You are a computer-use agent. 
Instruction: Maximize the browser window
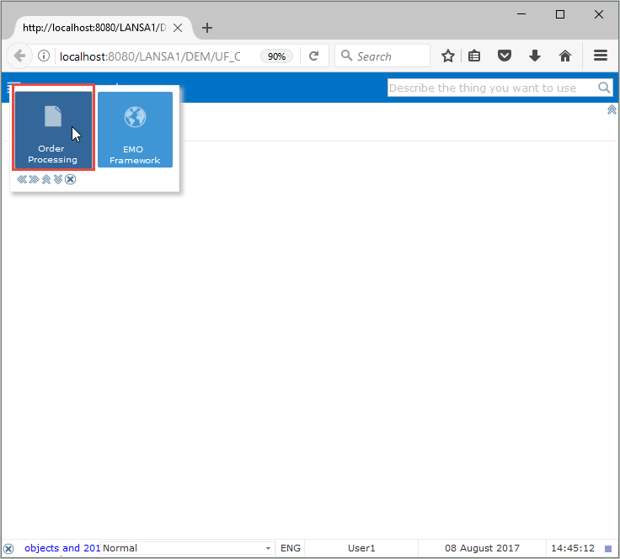pyautogui.click(x=560, y=14)
